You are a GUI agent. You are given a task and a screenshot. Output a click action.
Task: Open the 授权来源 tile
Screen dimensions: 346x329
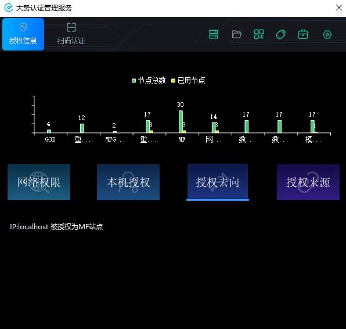[308, 182]
